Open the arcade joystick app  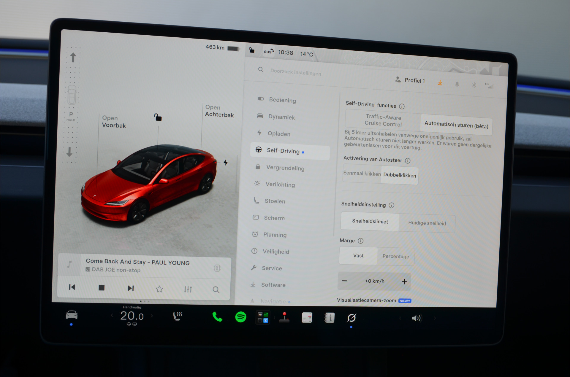click(x=284, y=317)
